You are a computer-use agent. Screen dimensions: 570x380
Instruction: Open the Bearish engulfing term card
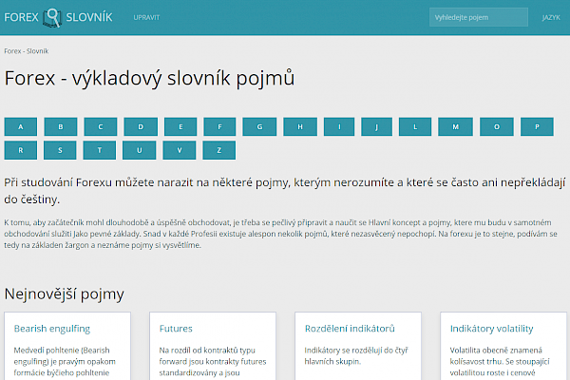click(52, 329)
